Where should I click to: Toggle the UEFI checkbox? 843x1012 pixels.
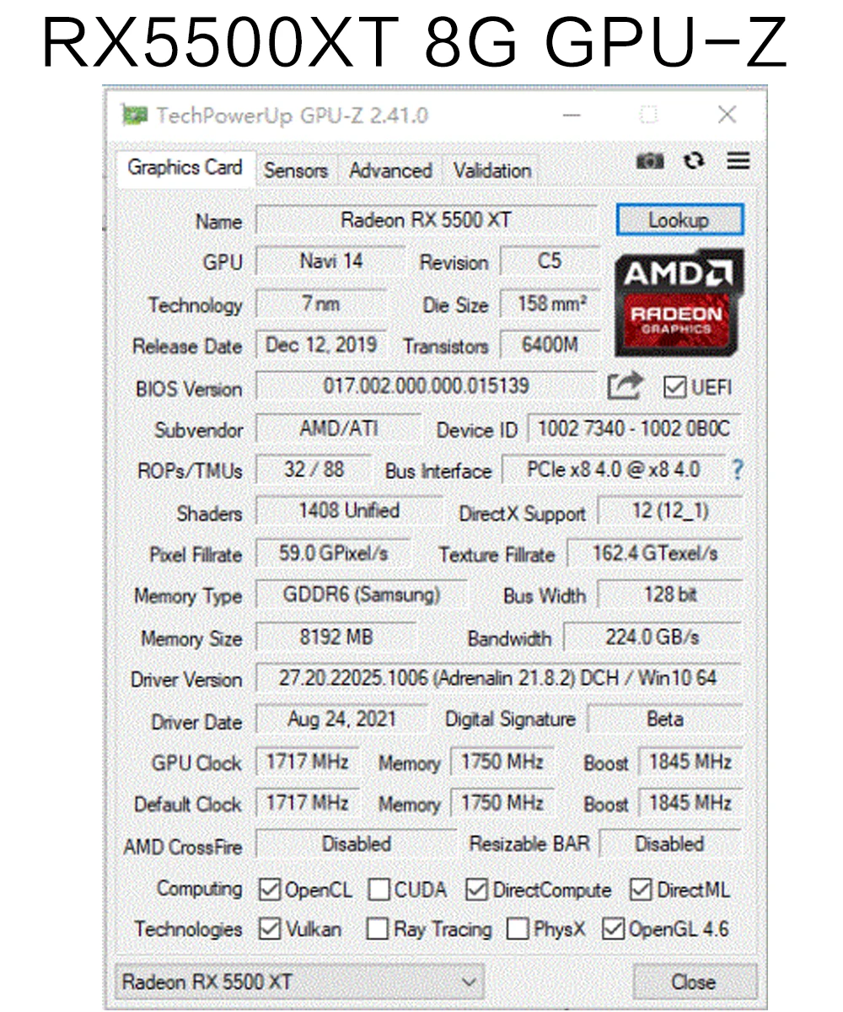point(674,385)
